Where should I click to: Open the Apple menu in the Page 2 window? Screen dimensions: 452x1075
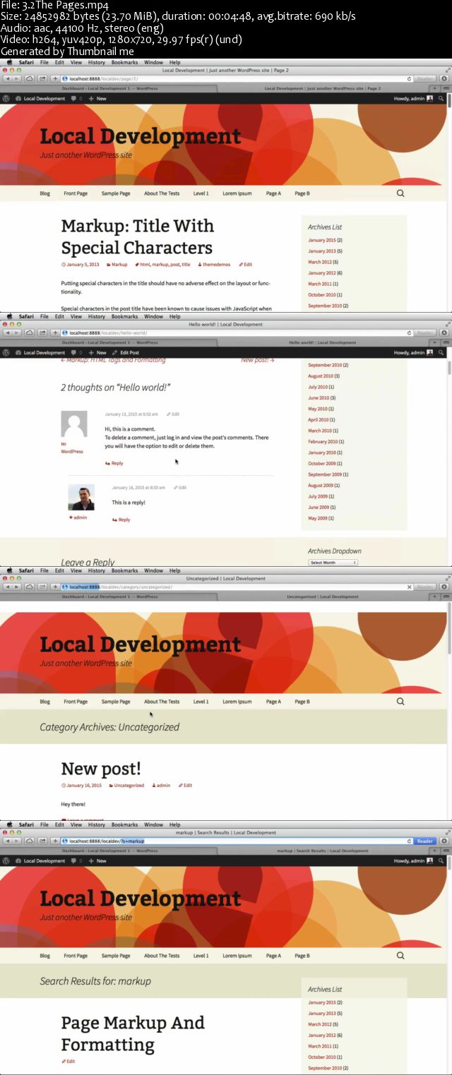click(9, 62)
